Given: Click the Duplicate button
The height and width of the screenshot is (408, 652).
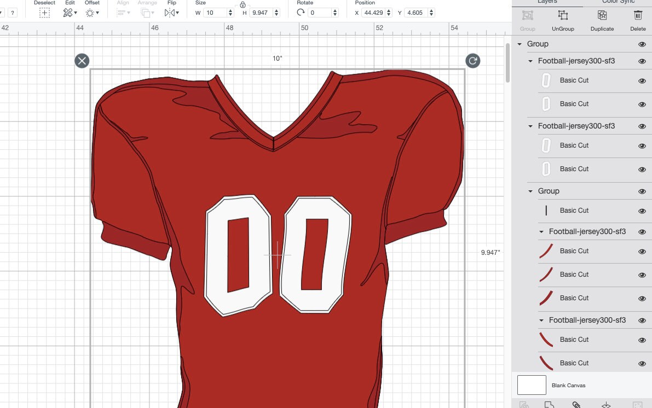Looking at the screenshot, I should [x=602, y=19].
